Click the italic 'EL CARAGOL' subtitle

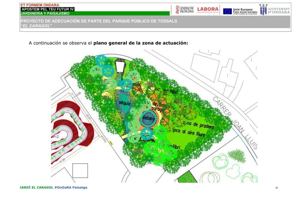coord(36,26)
